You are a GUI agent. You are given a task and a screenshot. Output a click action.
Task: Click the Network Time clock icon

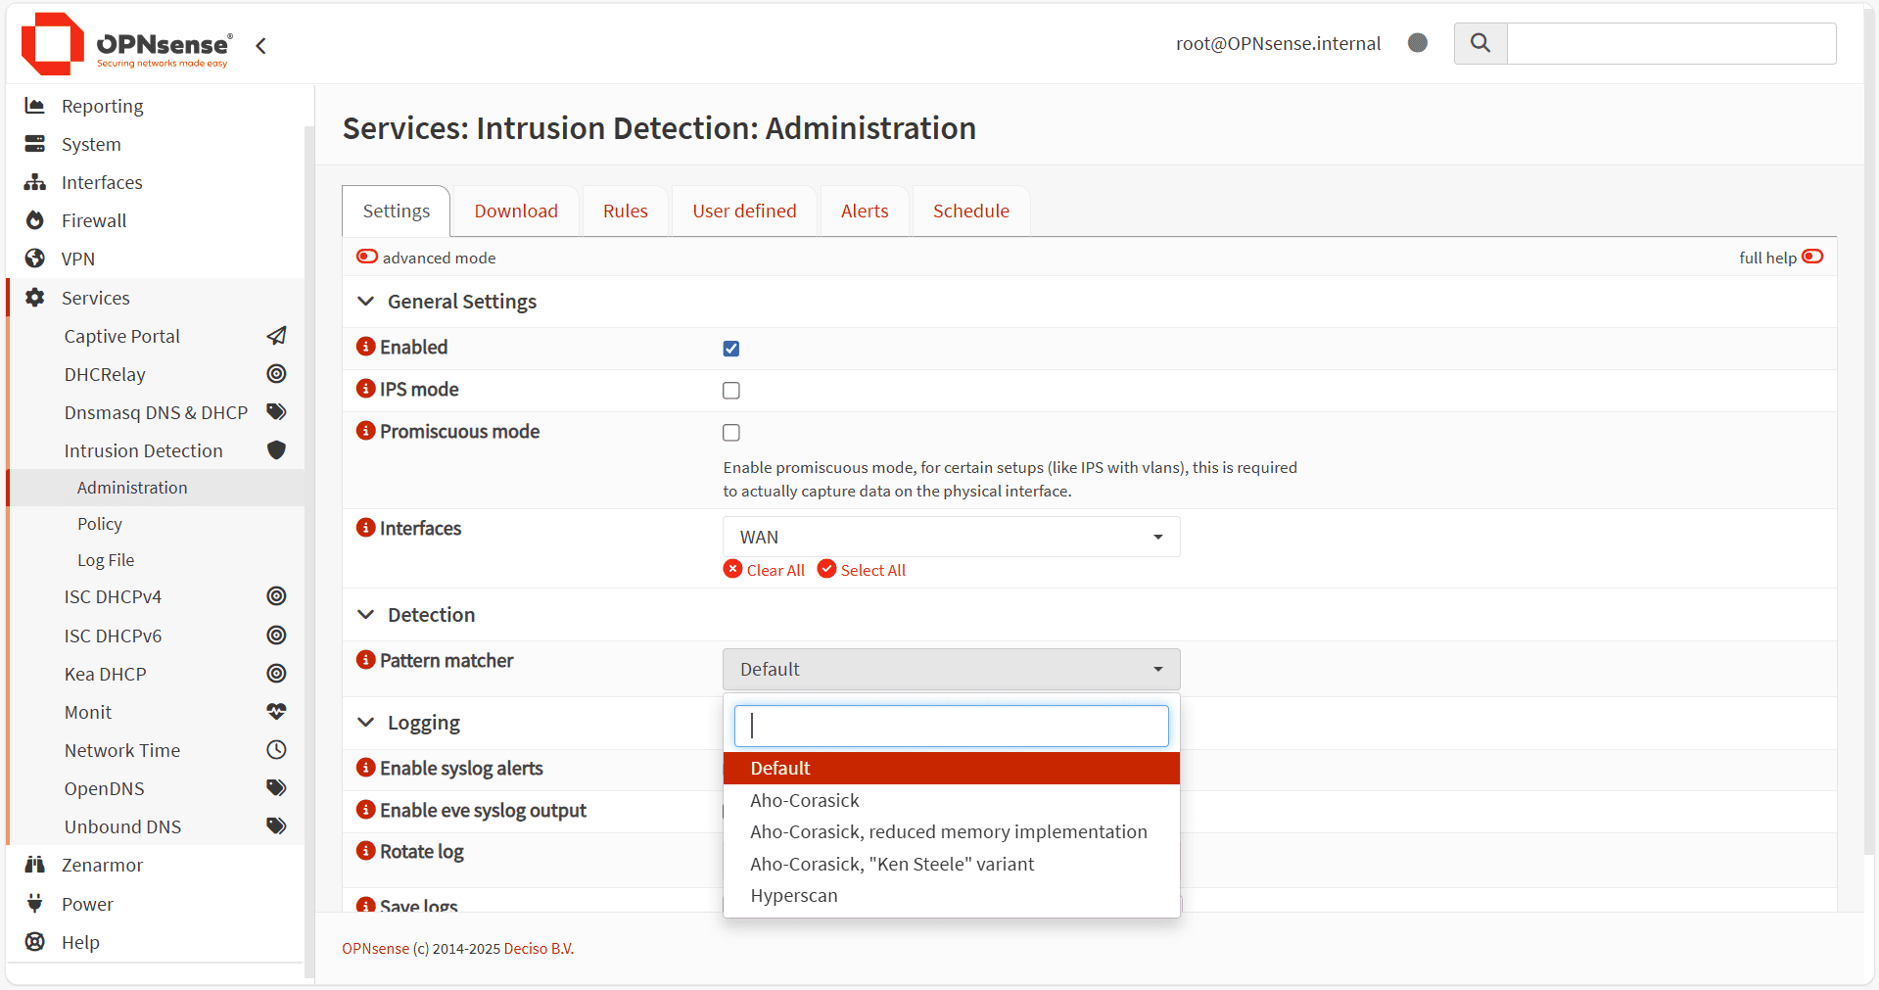(x=276, y=750)
